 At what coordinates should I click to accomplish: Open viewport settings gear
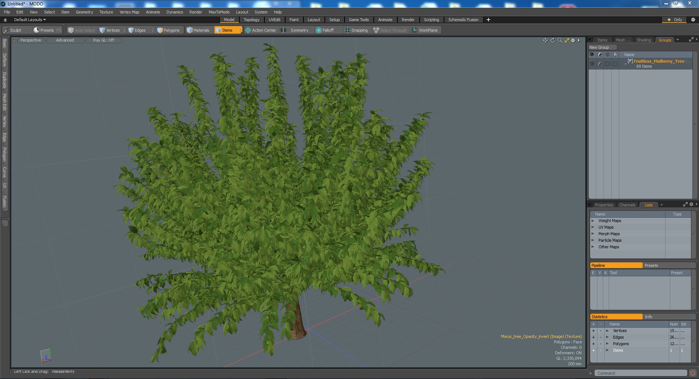pyautogui.click(x=573, y=40)
